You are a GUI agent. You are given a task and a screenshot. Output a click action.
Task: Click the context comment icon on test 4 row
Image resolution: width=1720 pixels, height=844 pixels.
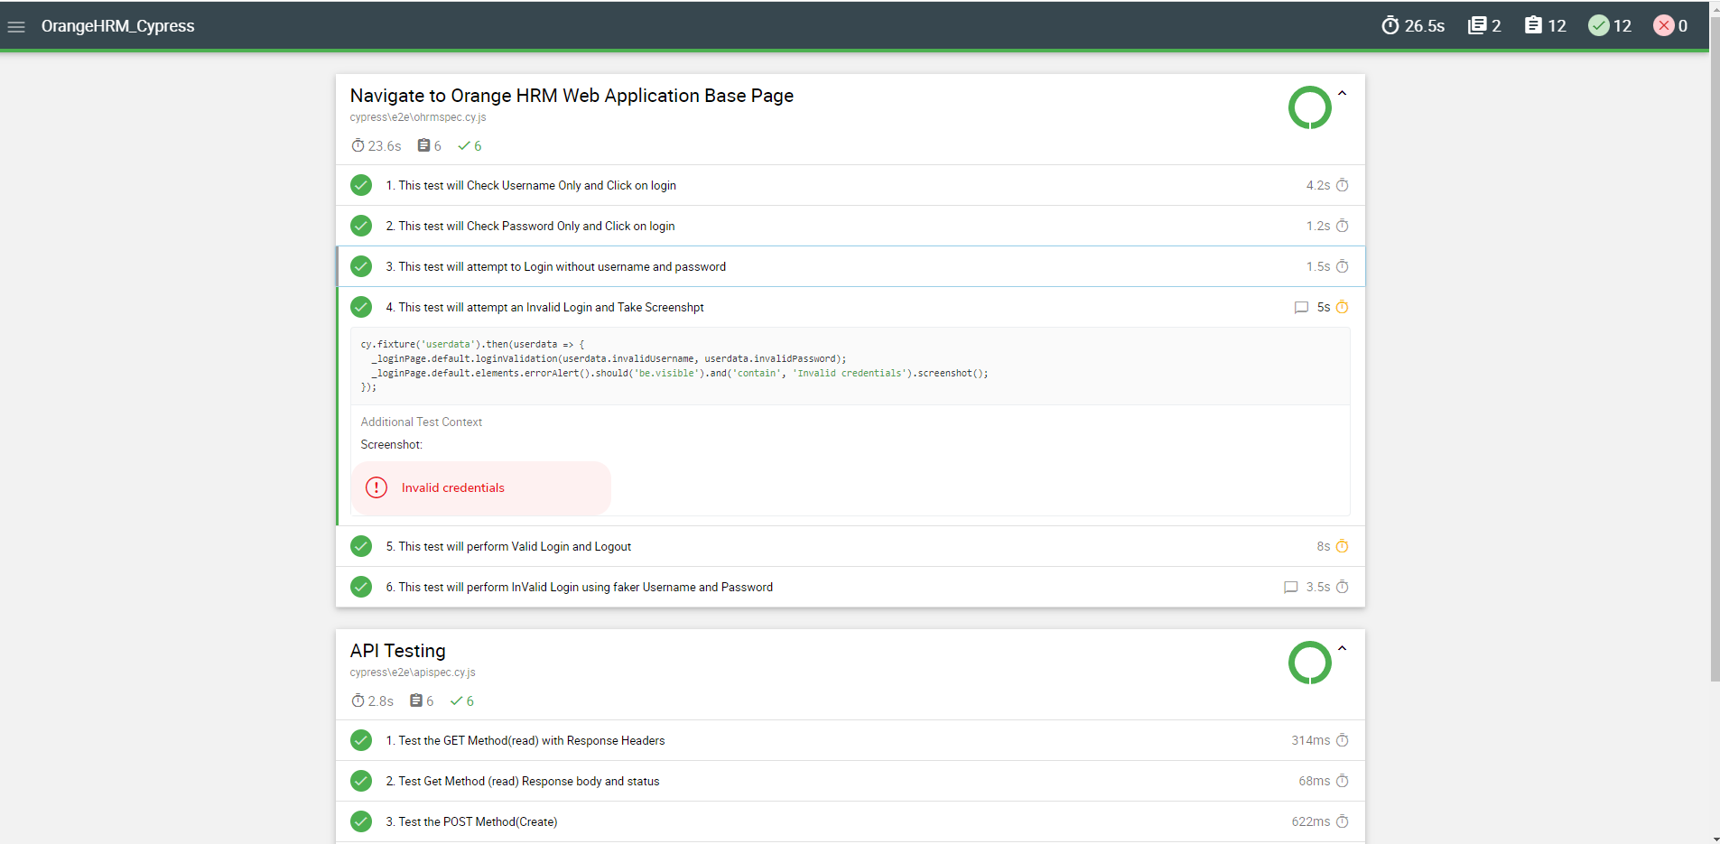pos(1301,308)
